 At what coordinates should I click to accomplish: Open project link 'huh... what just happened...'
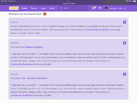pyautogui.click(x=35, y=78)
